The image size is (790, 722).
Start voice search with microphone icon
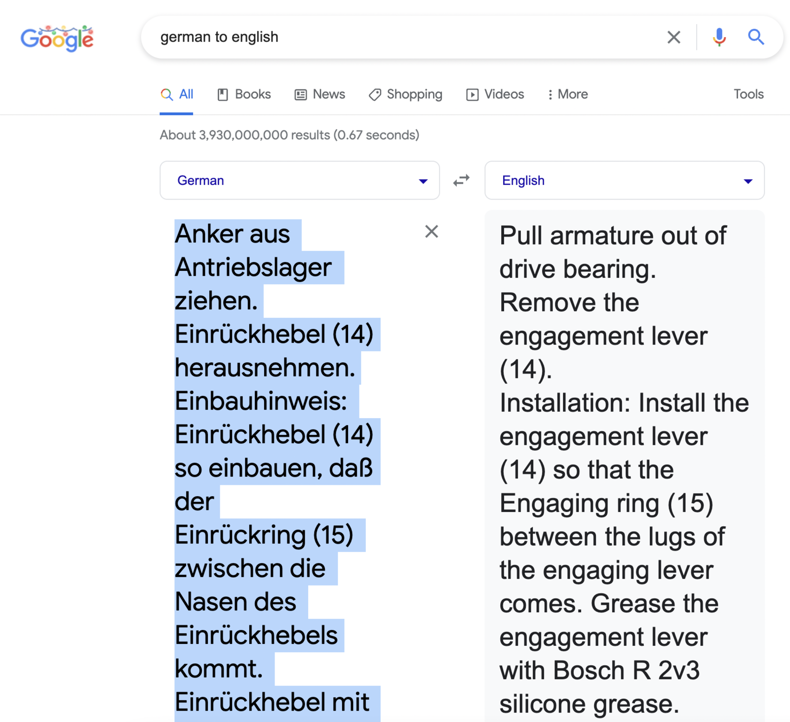click(x=719, y=37)
